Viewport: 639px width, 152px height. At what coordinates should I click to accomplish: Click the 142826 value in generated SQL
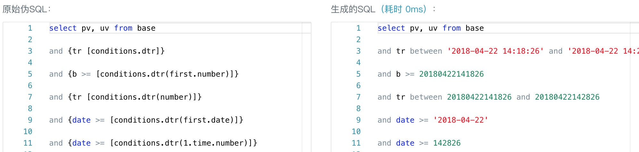point(447,143)
